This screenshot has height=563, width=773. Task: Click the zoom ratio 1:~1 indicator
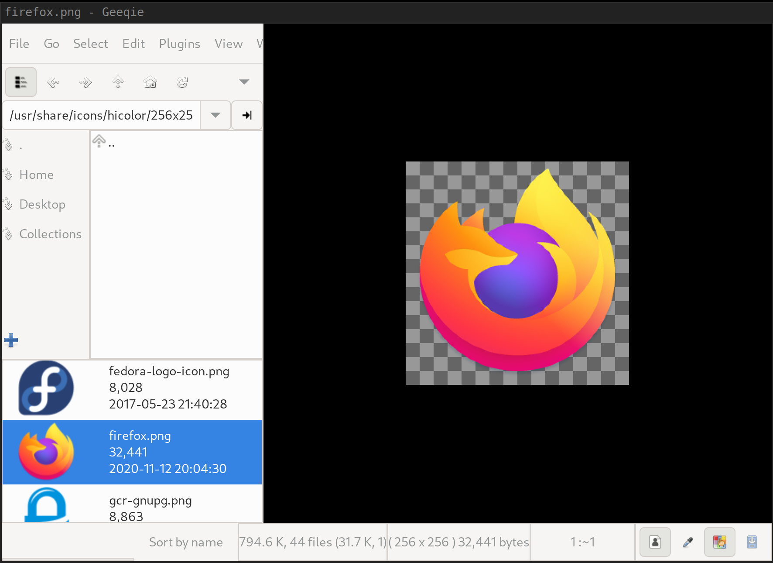[x=582, y=542]
